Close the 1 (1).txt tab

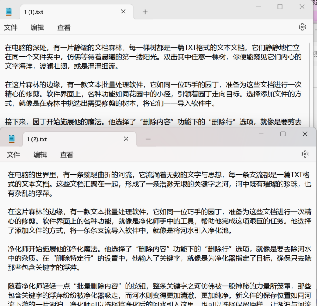click(123, 12)
